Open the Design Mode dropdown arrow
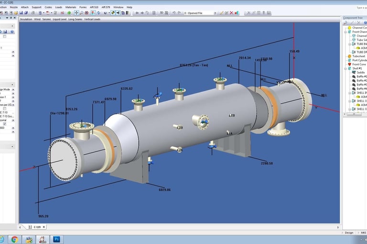Screen dimensions: 367x244 (x=13, y=89)
